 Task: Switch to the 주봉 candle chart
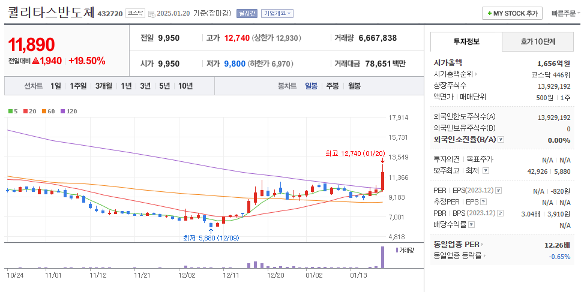333,86
